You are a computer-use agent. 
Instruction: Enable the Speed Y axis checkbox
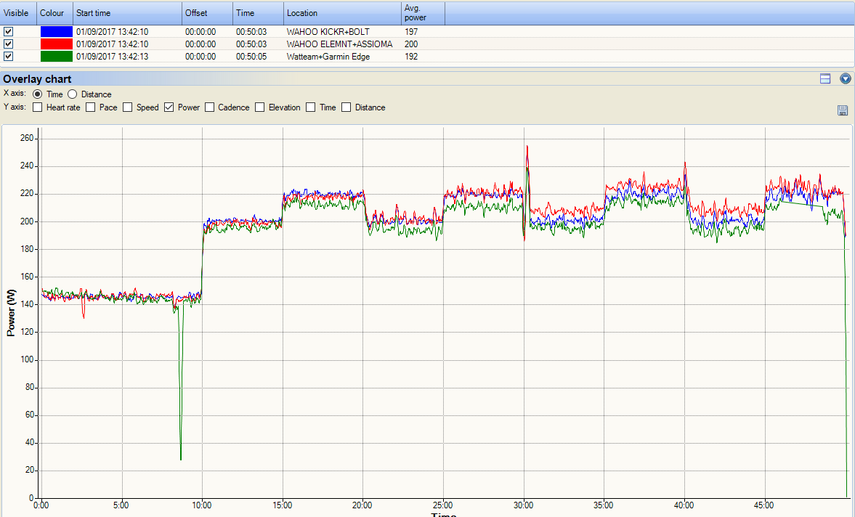click(x=128, y=107)
